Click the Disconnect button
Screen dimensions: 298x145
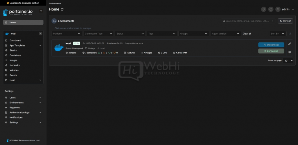click(x=271, y=45)
